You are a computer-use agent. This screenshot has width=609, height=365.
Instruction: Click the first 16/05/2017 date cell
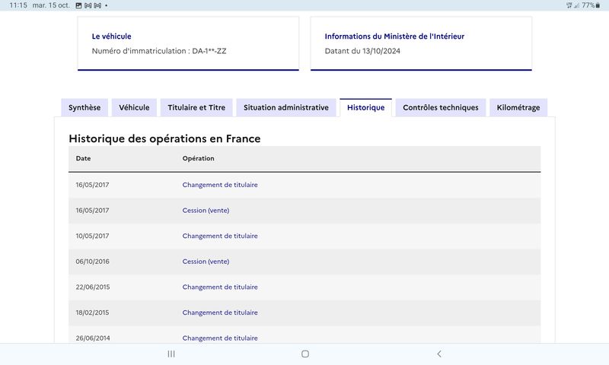(x=92, y=185)
